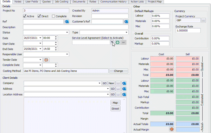Screen dimensions: 211x133
Task: Click the Map button
Action: click(x=115, y=103)
